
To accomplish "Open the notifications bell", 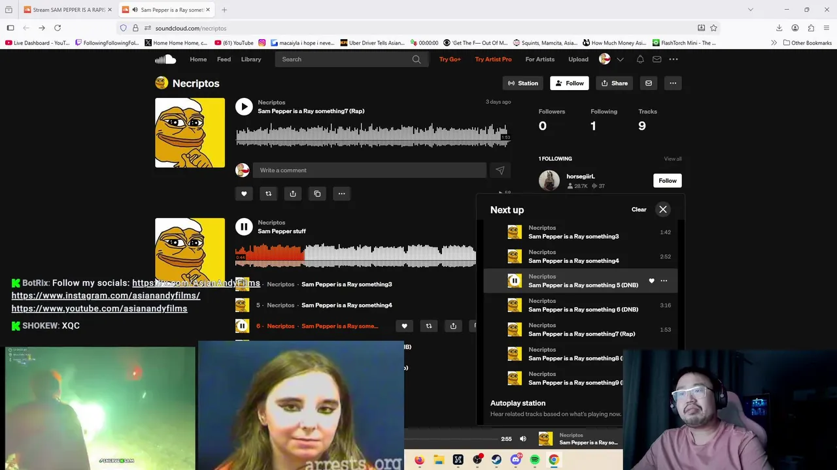I will 640,59.
